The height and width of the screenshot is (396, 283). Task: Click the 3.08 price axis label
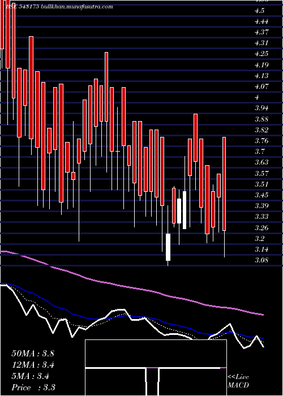pyautogui.click(x=261, y=260)
